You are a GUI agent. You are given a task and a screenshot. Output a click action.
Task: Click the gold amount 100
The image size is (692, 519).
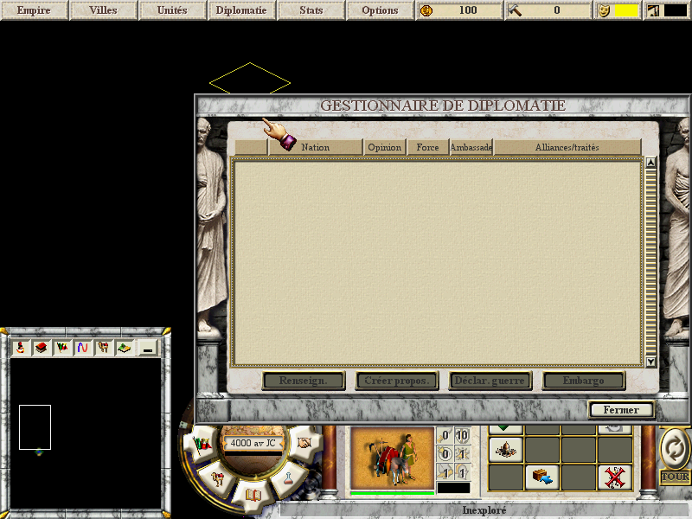pyautogui.click(x=468, y=10)
